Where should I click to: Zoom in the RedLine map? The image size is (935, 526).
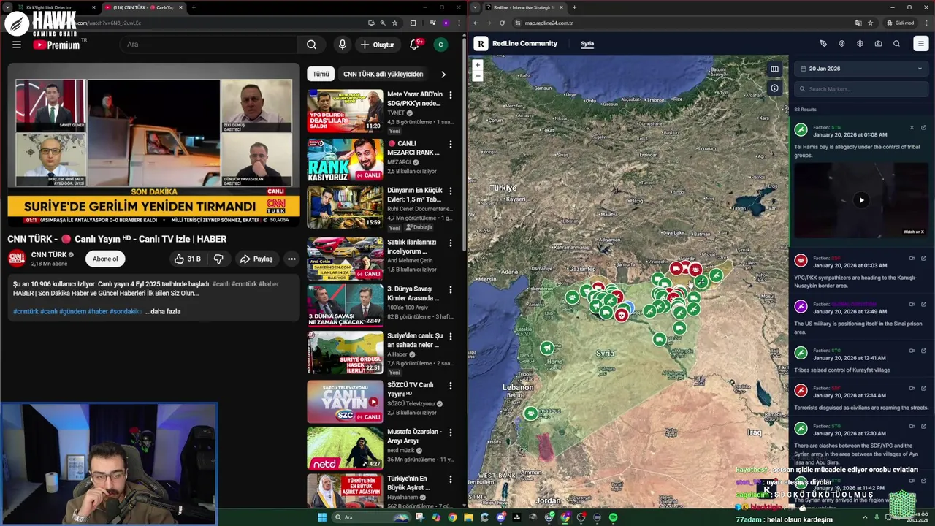click(478, 65)
